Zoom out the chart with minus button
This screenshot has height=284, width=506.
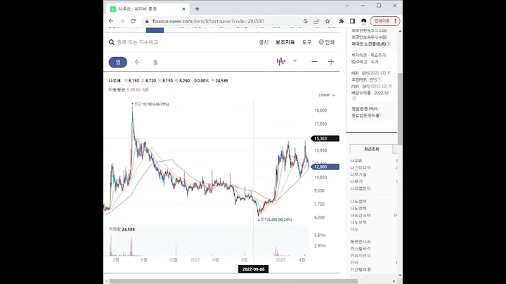pos(314,62)
